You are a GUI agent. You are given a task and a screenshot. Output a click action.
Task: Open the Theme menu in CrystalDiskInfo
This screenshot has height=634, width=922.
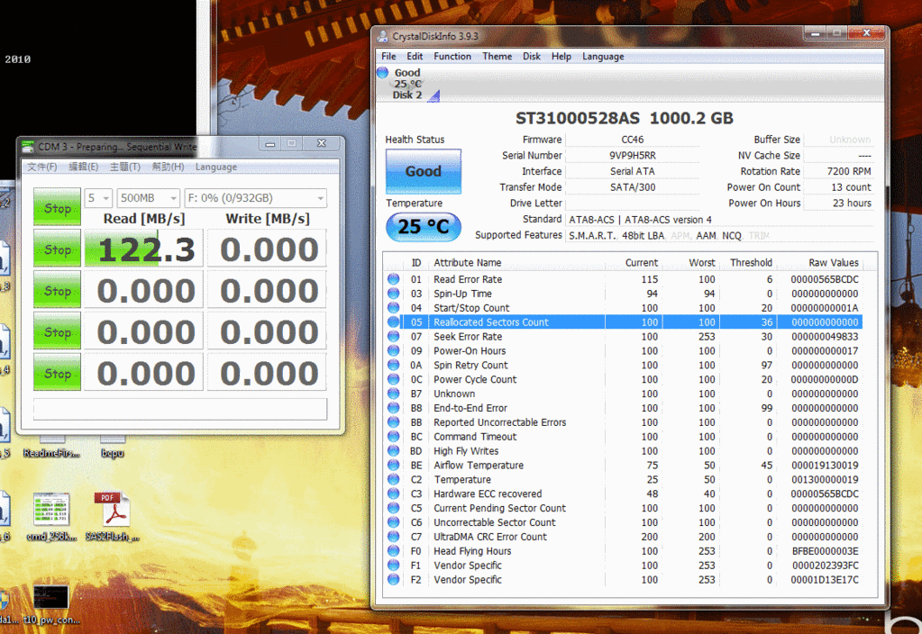click(497, 56)
